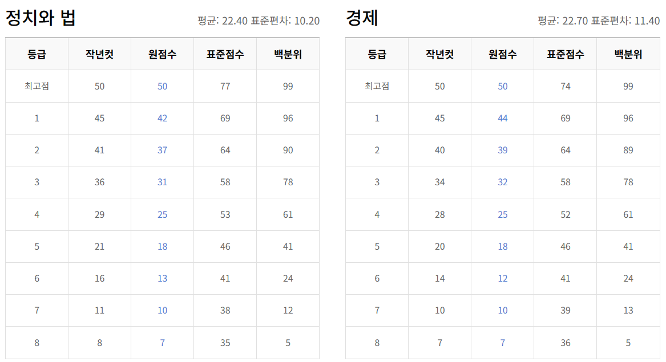Screen dimensions: 666x362
Task: Select 백분위 '12' in 정치와 법 grade 7
Action: pyautogui.click(x=288, y=310)
